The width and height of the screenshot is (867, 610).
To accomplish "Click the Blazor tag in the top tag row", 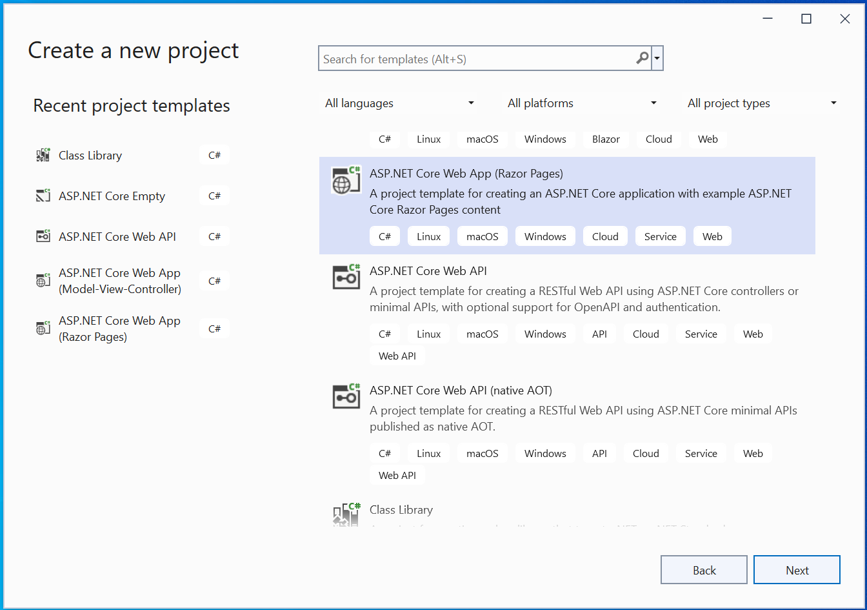I will pyautogui.click(x=606, y=139).
